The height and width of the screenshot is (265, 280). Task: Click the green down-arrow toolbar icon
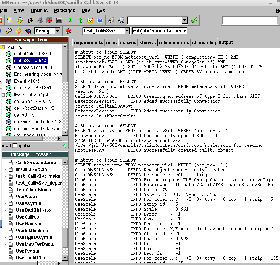click(x=71, y=20)
